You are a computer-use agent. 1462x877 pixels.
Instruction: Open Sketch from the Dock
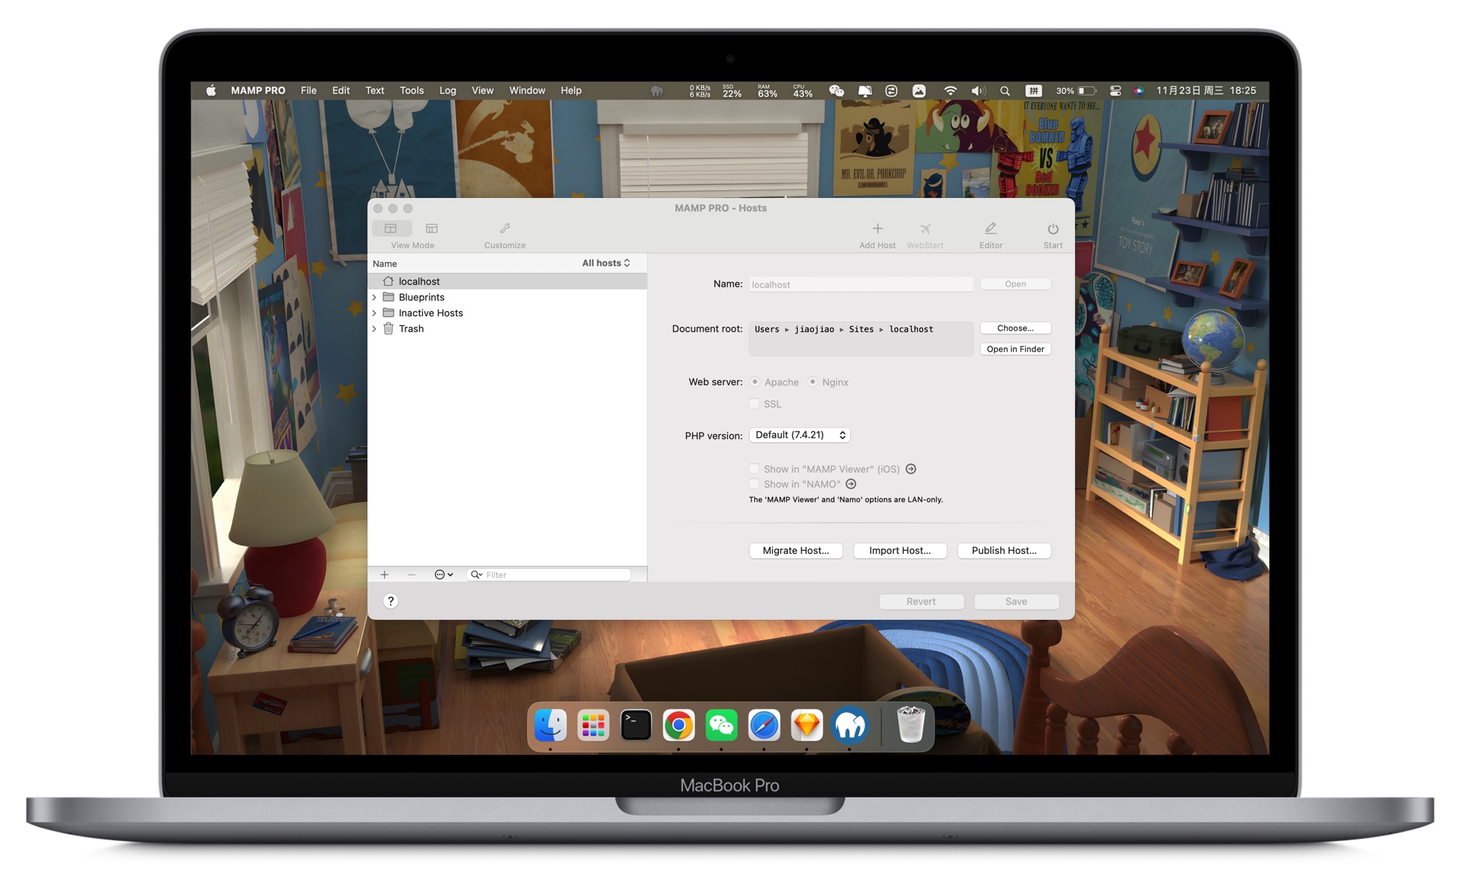click(x=807, y=725)
